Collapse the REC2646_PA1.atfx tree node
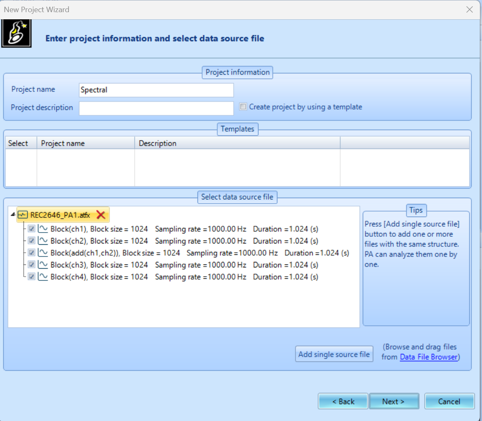The height and width of the screenshot is (421, 482). [12, 215]
